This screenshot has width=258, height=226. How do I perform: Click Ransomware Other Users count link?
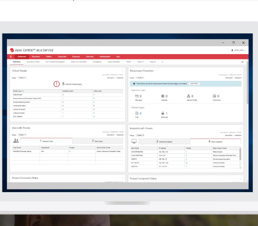[x=94, y=95]
